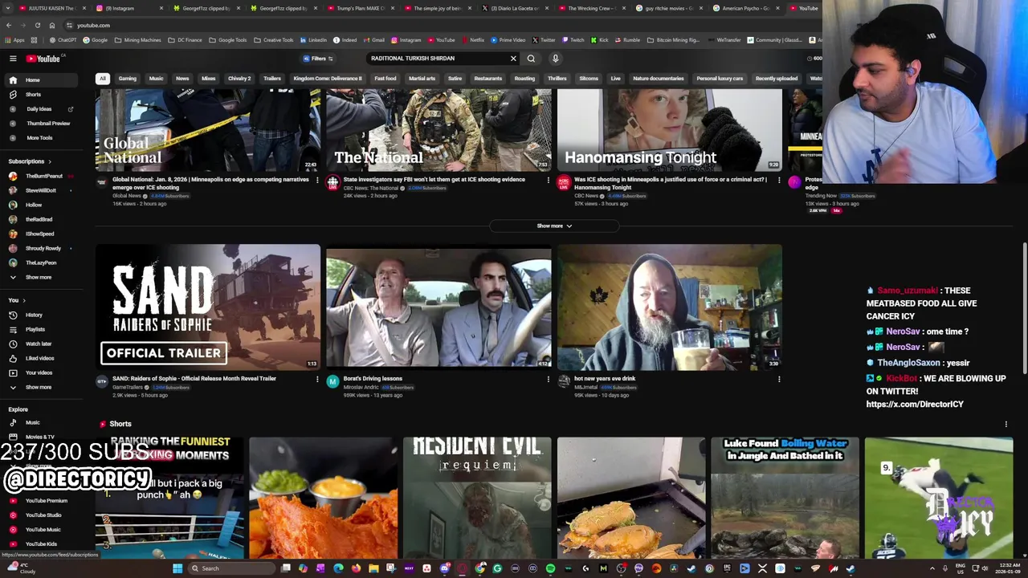
Task: Open the hot new years eve drink thumbnail
Action: [669, 307]
